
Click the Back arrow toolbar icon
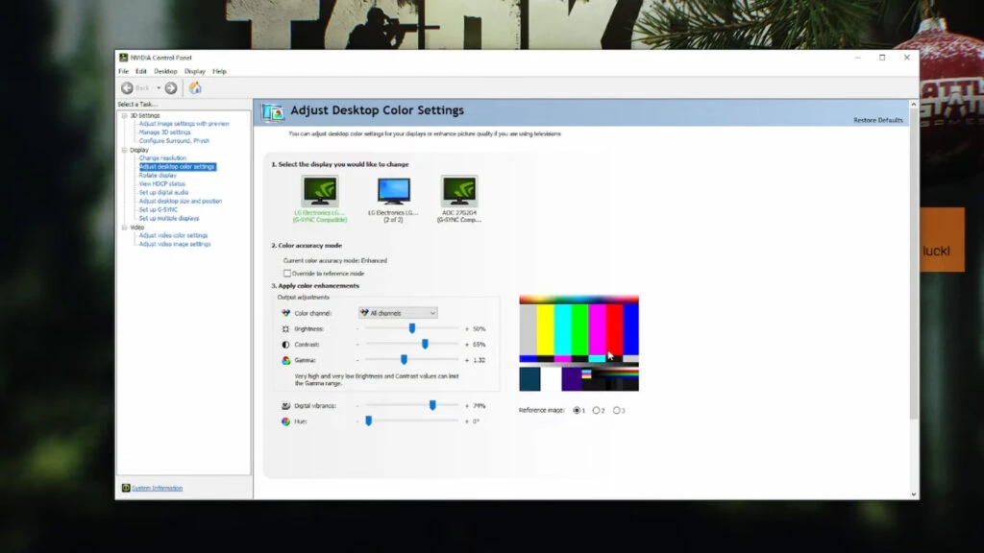click(127, 88)
